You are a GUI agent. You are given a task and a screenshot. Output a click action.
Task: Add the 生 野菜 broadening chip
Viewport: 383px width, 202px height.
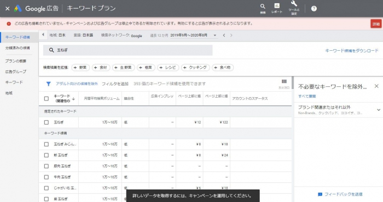(123, 68)
